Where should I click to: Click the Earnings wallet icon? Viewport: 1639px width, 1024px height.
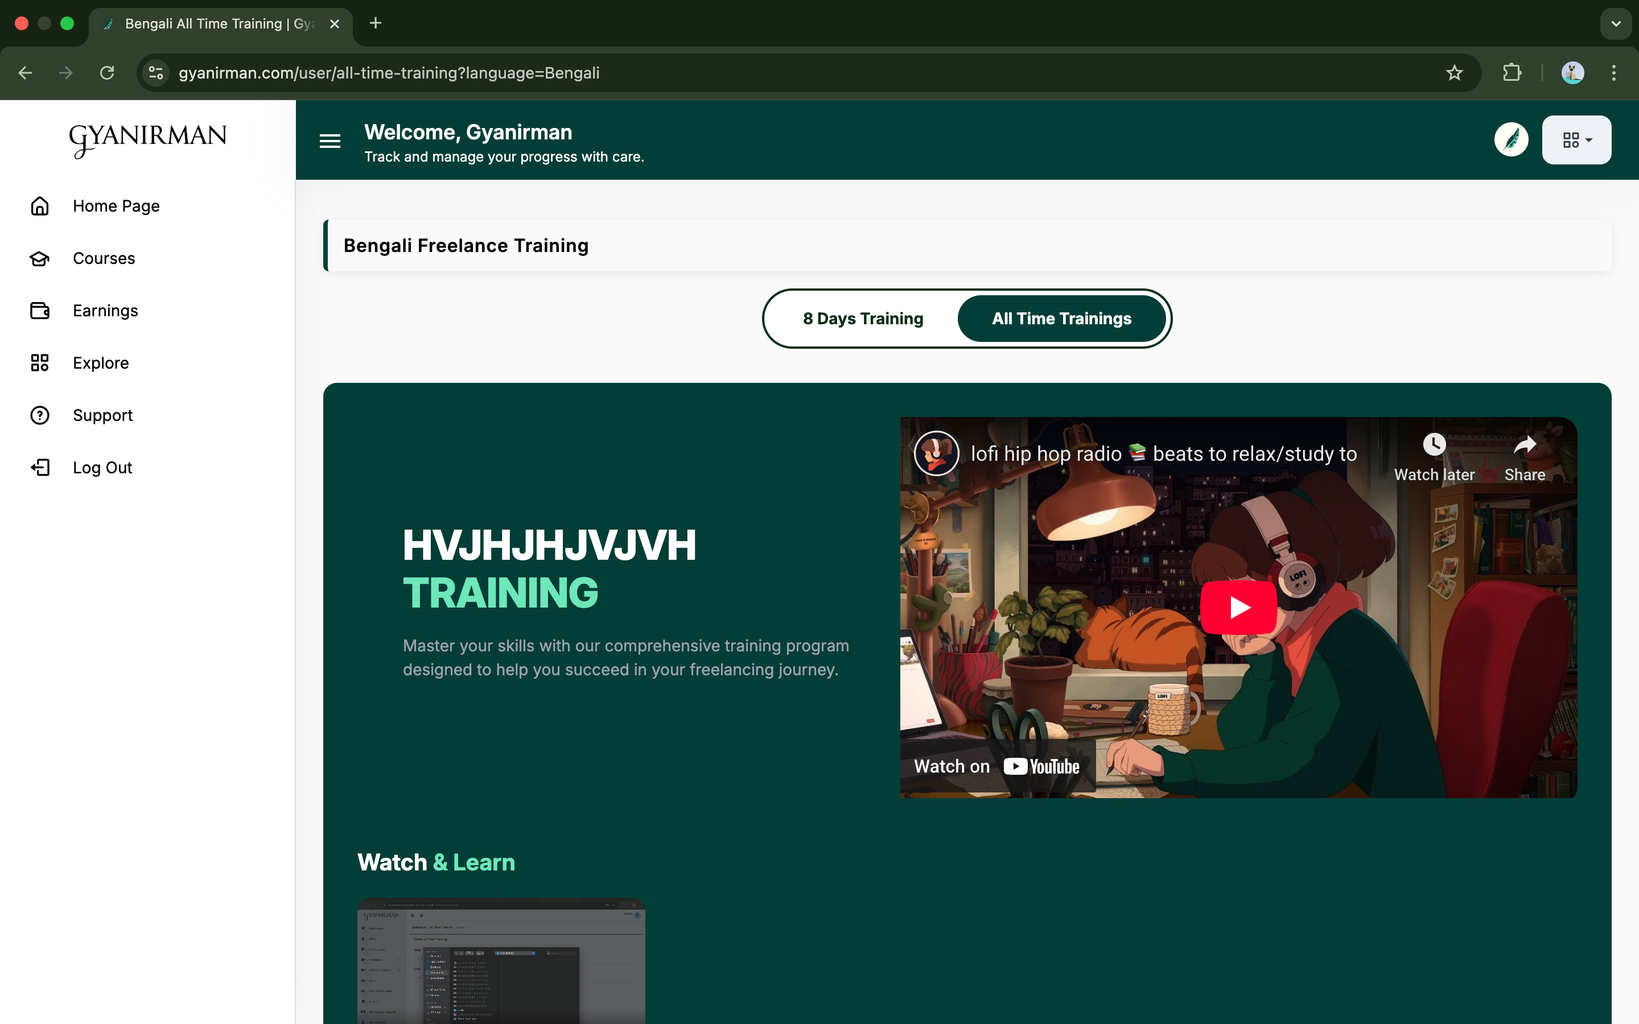pyautogui.click(x=40, y=311)
